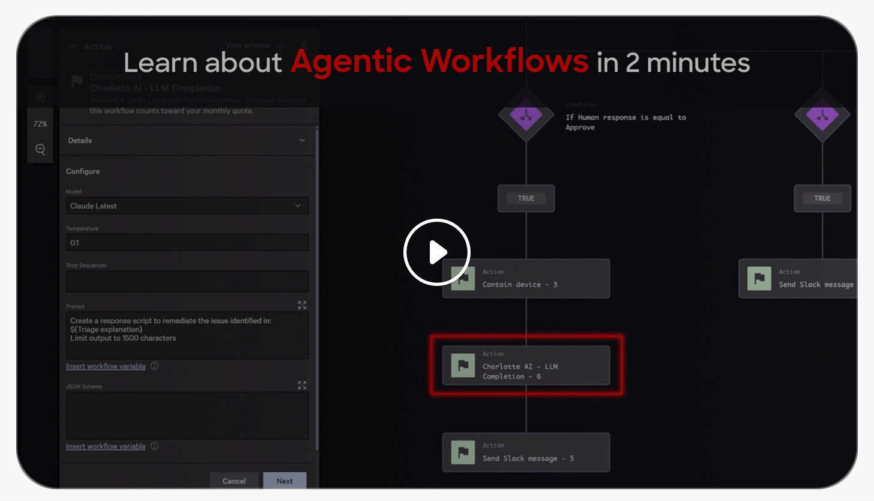Image resolution: width=874 pixels, height=501 pixels.
Task: Zoom out with the magnifier minus icon
Action: point(40,150)
